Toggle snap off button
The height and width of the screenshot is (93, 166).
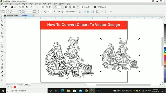[x=82, y=7]
